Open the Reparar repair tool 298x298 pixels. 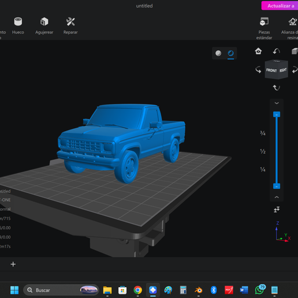(70, 25)
